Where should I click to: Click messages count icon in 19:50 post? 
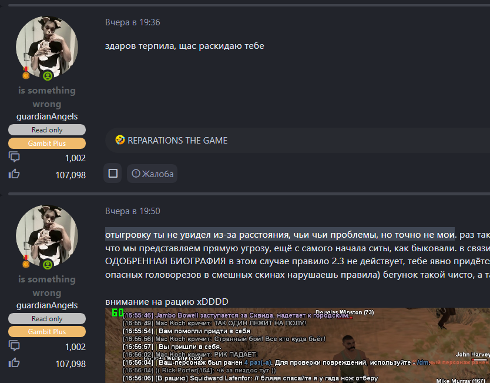point(14,347)
